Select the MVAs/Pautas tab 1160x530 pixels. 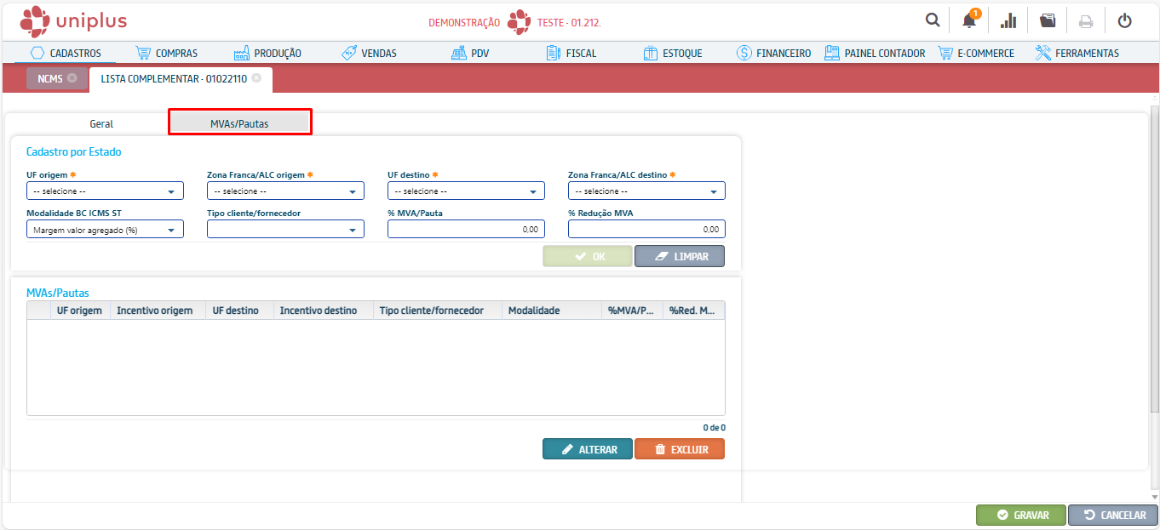[x=239, y=123]
